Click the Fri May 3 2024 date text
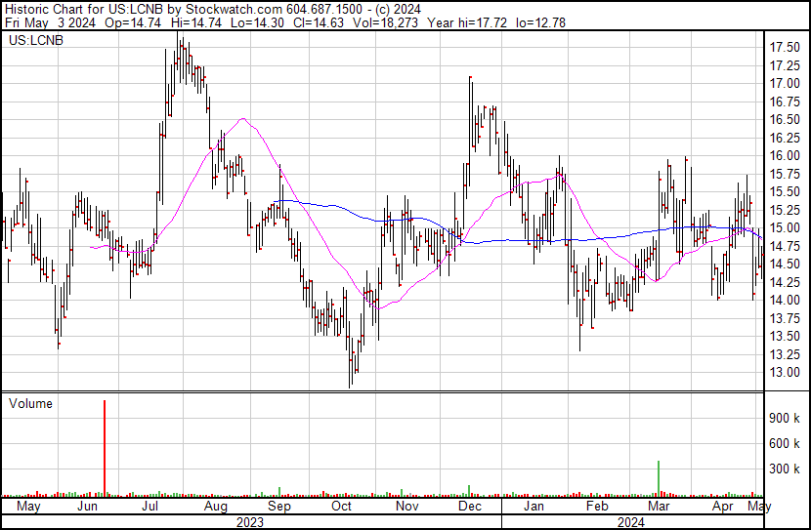This screenshot has height=530, width=811. click(x=50, y=22)
